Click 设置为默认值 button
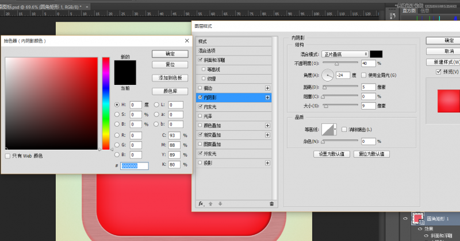 pyautogui.click(x=332, y=154)
